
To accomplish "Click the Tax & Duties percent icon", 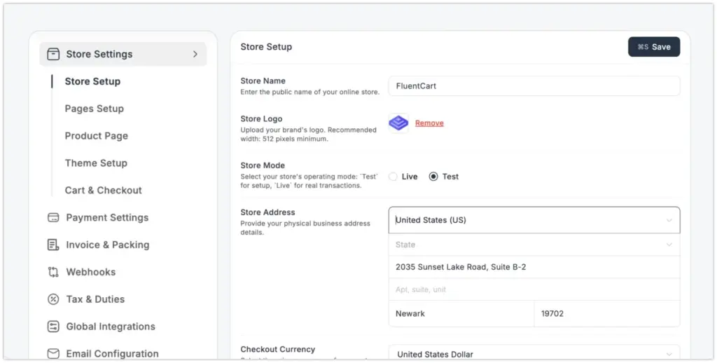I will tap(53, 299).
